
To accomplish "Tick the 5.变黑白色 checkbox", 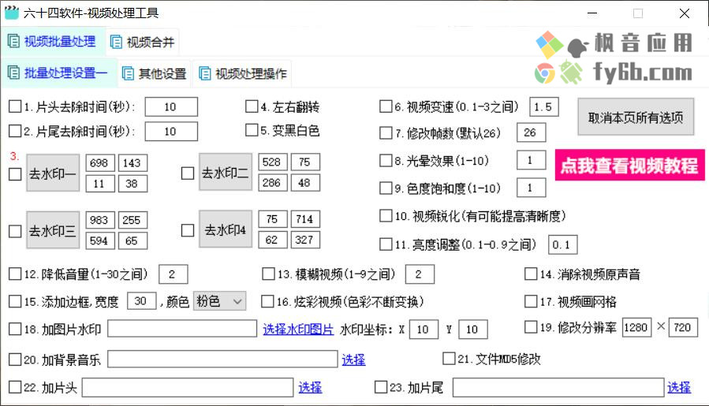I will tap(252, 130).
